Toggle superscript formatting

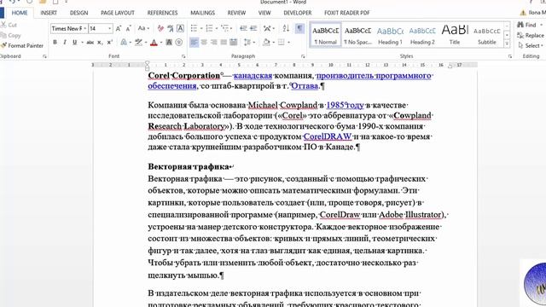(x=110, y=43)
